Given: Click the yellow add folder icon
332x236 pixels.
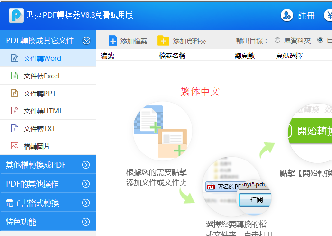Looking at the screenshot, I should [163, 40].
